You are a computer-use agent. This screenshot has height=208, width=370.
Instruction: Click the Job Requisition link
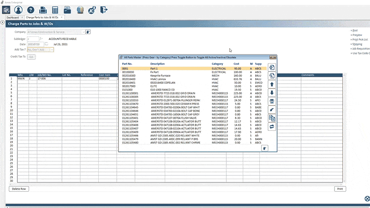click(x=361, y=49)
